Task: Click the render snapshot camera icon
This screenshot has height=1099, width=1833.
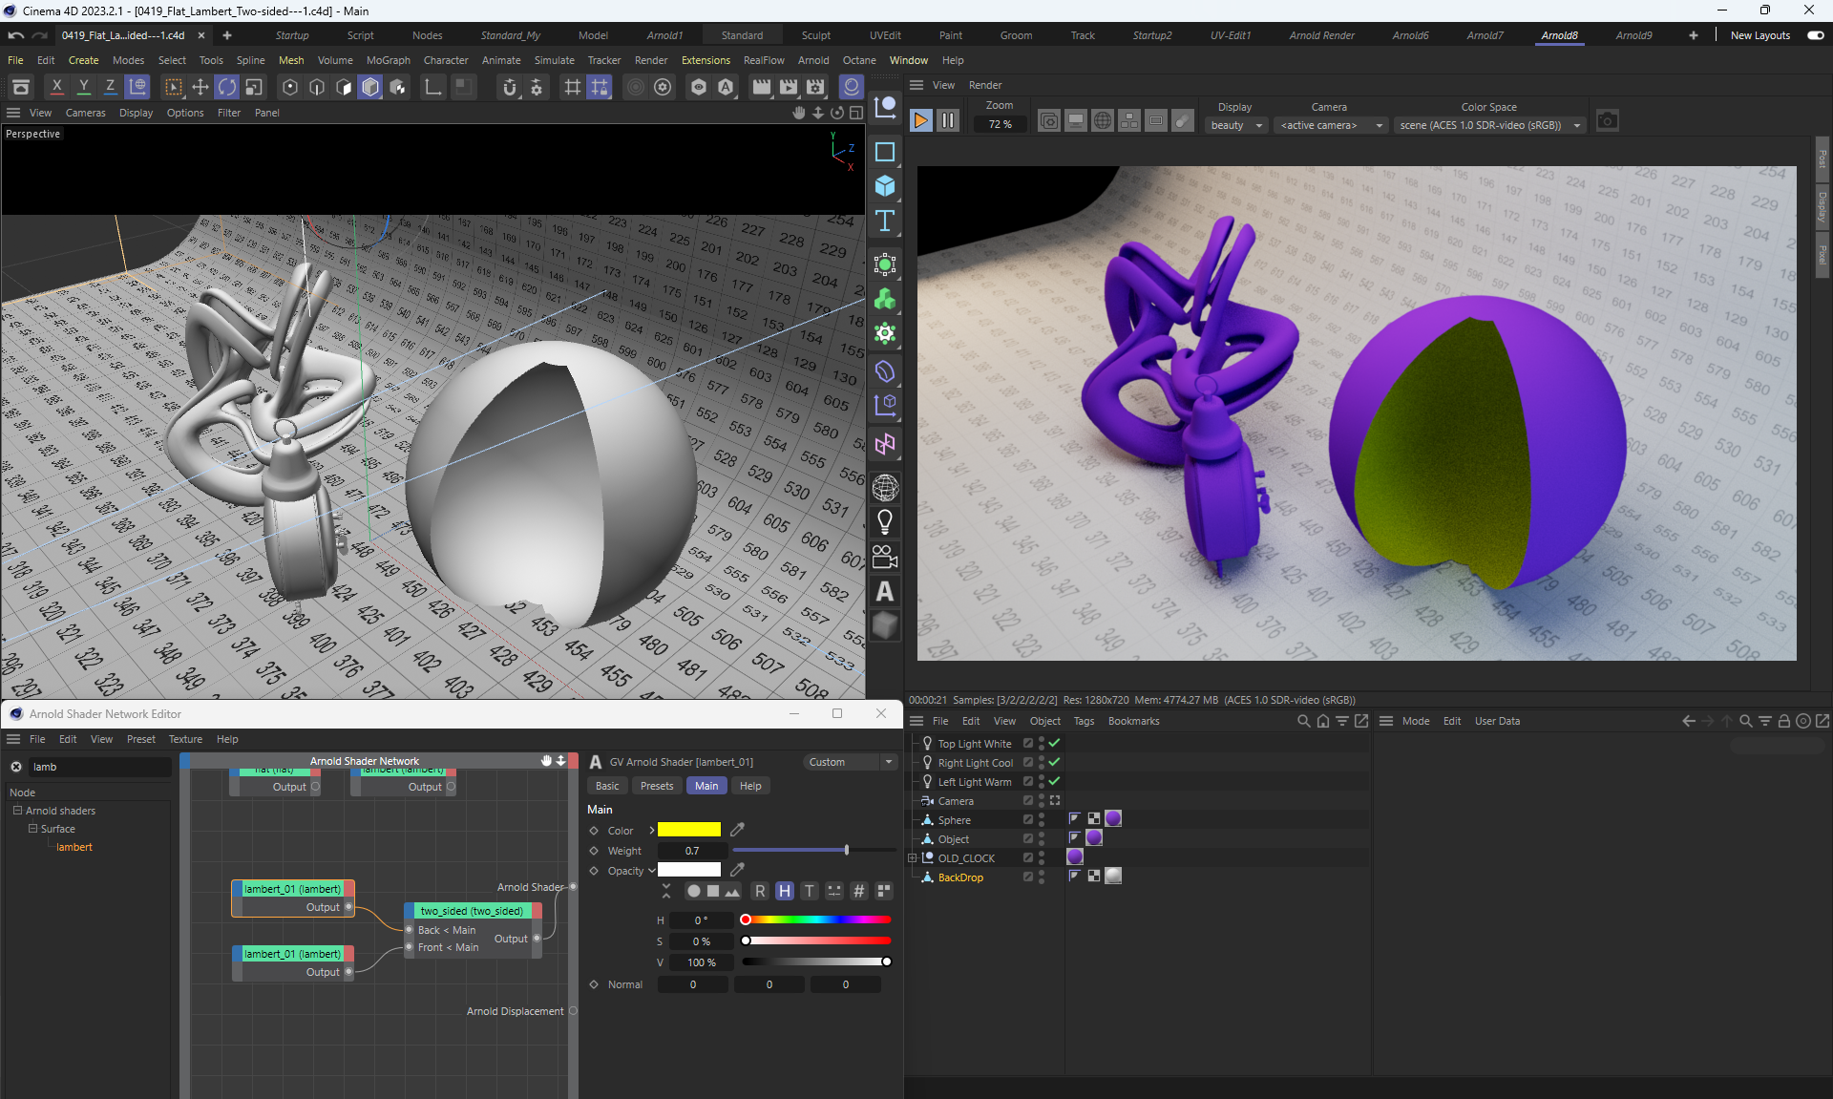Action: tap(1608, 121)
